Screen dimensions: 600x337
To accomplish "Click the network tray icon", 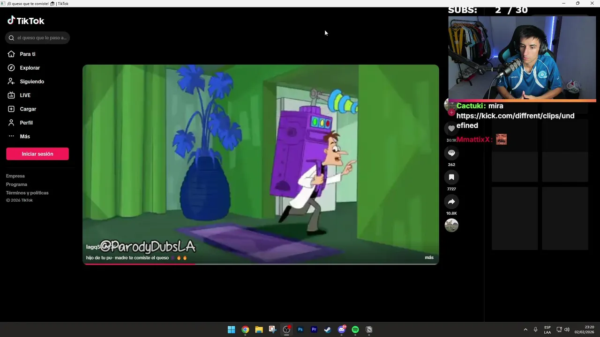I will pyautogui.click(x=559, y=330).
